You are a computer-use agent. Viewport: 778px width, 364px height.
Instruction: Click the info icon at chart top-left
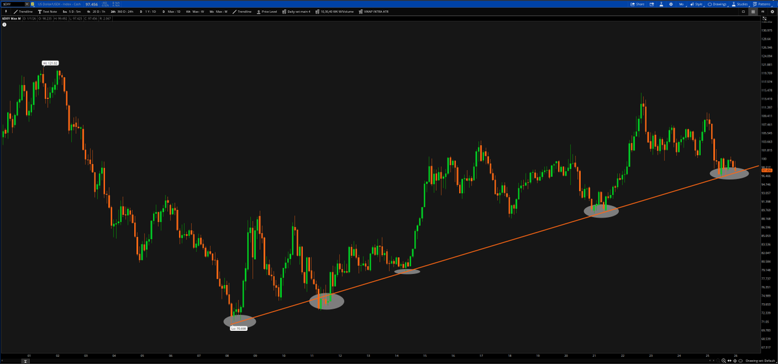pyautogui.click(x=4, y=25)
